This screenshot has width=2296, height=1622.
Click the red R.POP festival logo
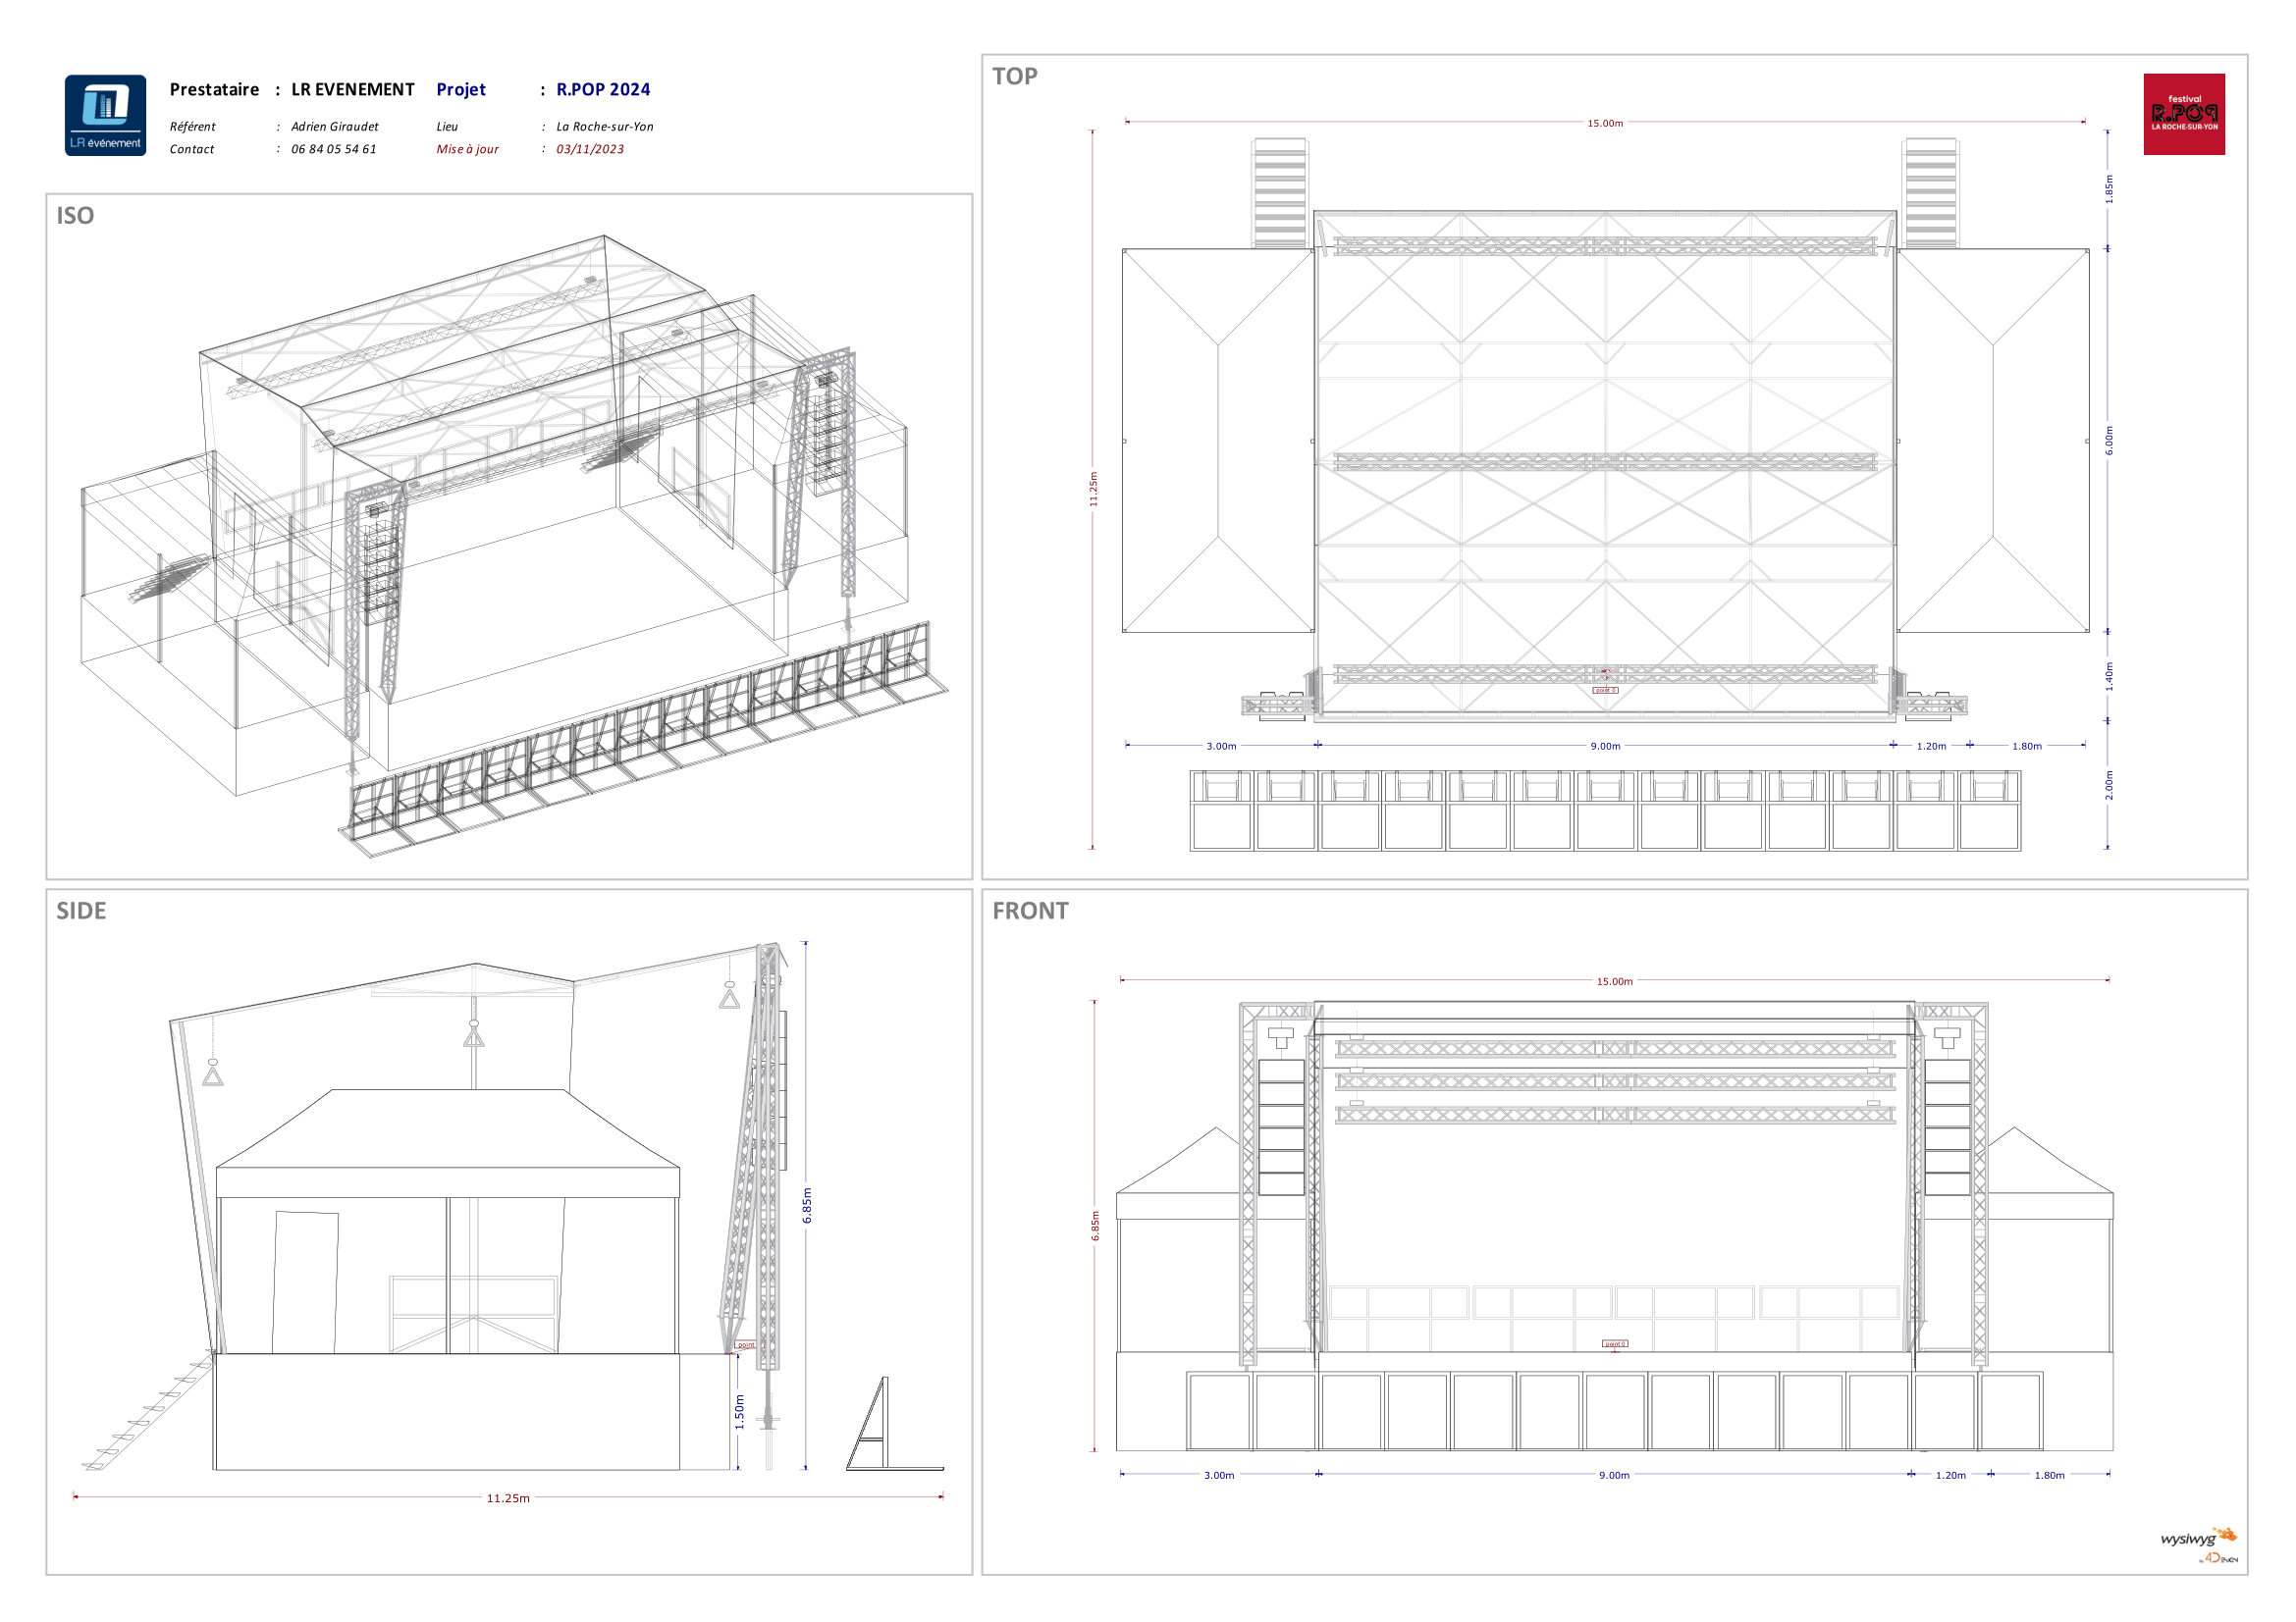(2183, 114)
